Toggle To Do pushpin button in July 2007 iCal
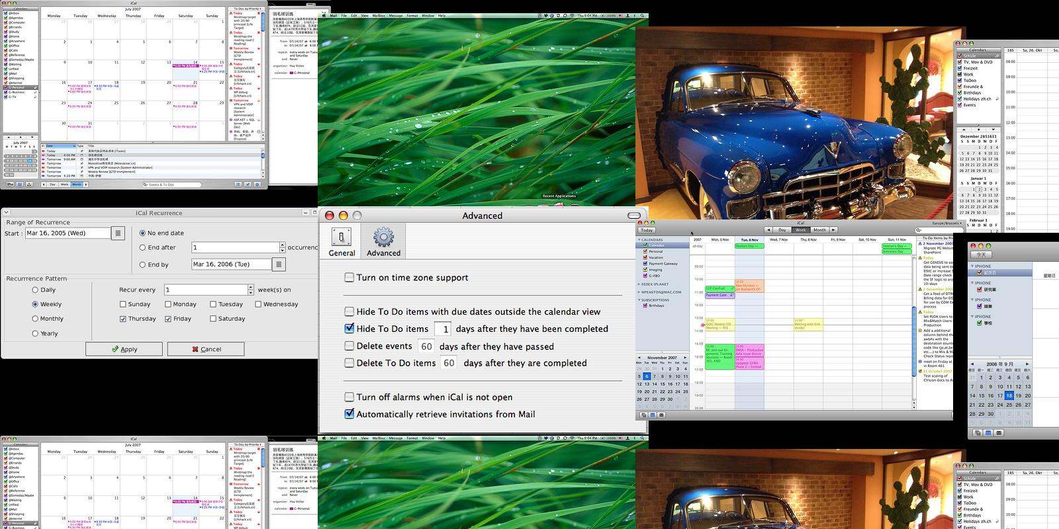1059x529 pixels. [248, 184]
